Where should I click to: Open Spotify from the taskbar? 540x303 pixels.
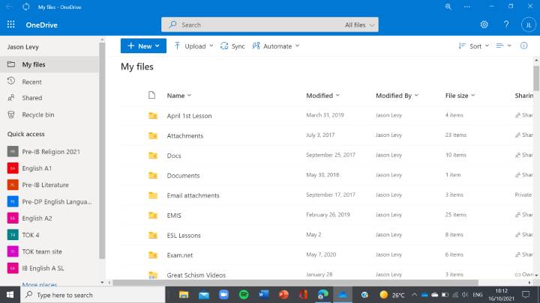244,295
